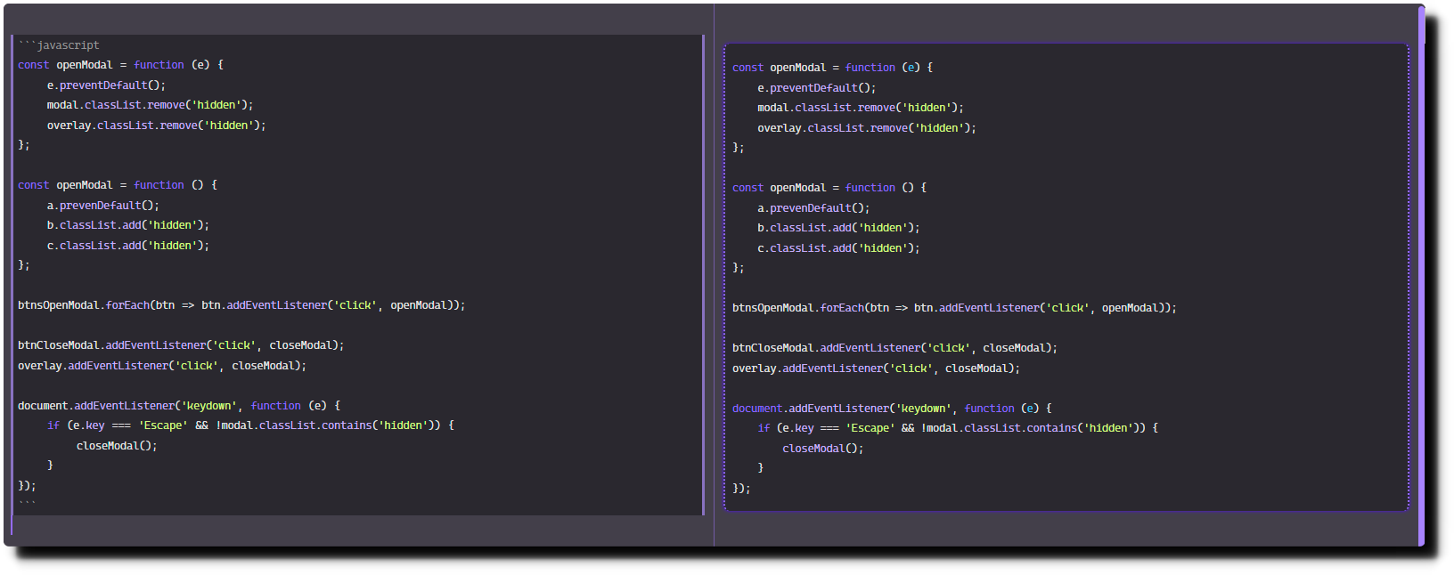Click "overlay.classList.remove('hidden');" in left editor
The height and width of the screenshot is (575, 1454).
[x=157, y=126]
